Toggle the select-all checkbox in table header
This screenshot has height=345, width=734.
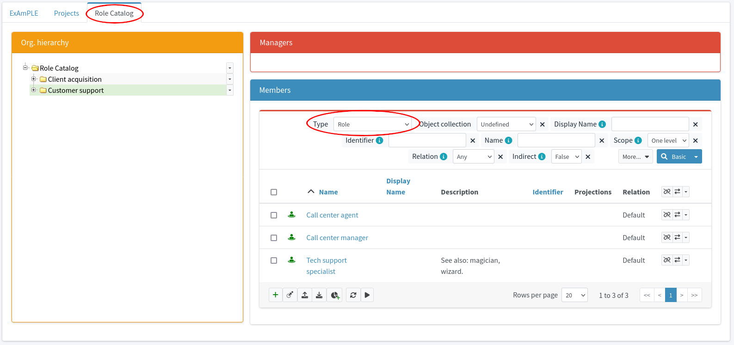click(274, 192)
